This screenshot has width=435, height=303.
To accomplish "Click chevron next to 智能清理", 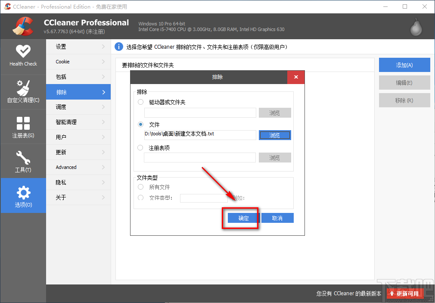I will pos(103,122).
